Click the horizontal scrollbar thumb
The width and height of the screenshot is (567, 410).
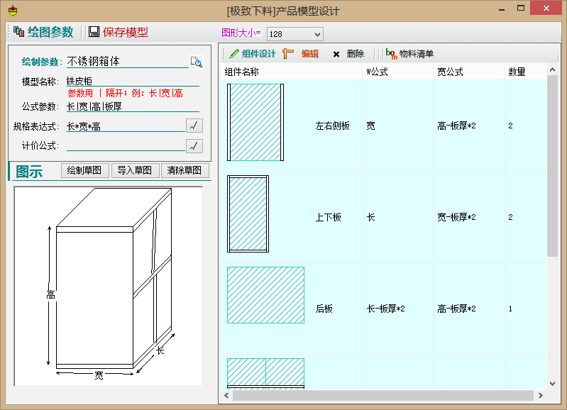coord(383,396)
